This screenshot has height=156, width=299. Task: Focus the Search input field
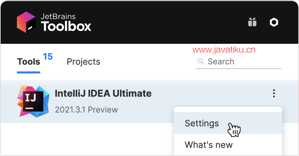pyautogui.click(x=239, y=62)
